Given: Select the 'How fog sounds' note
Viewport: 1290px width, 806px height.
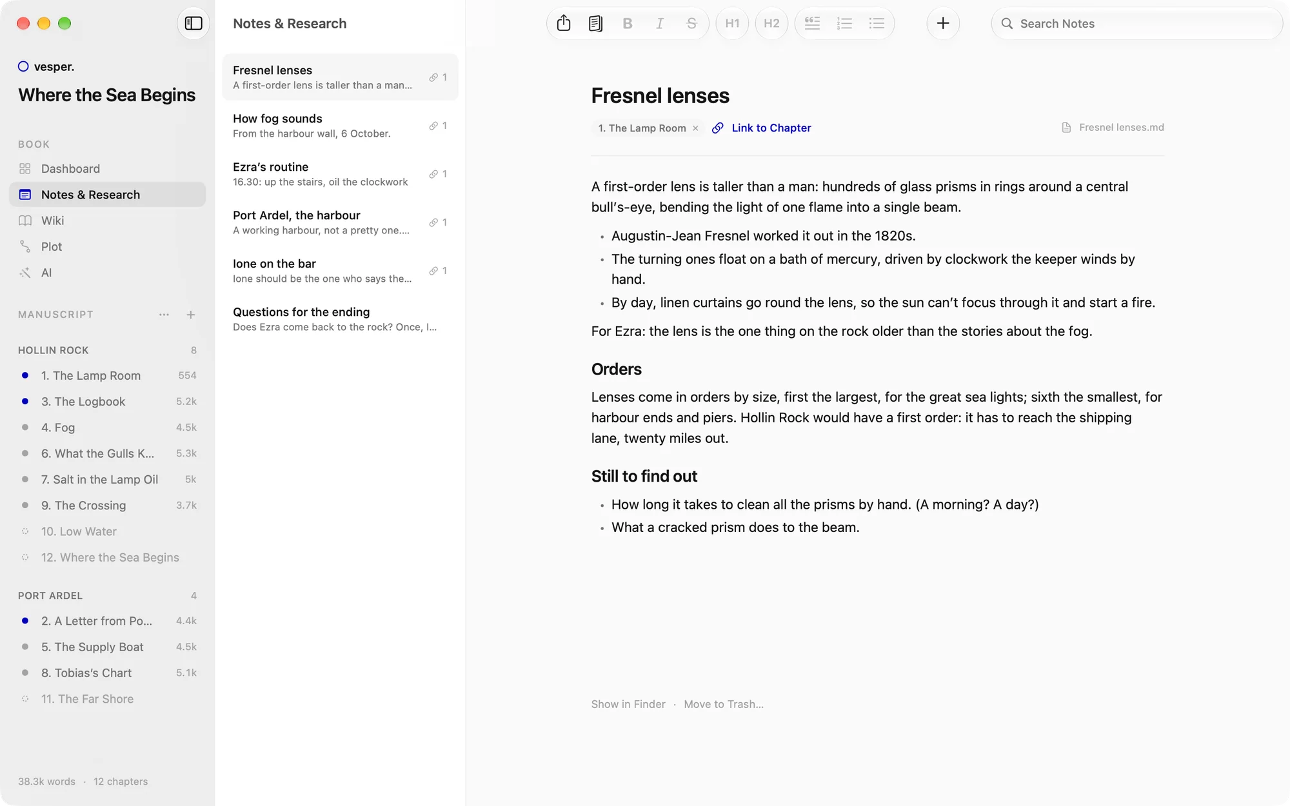Looking at the screenshot, I should click(x=340, y=125).
